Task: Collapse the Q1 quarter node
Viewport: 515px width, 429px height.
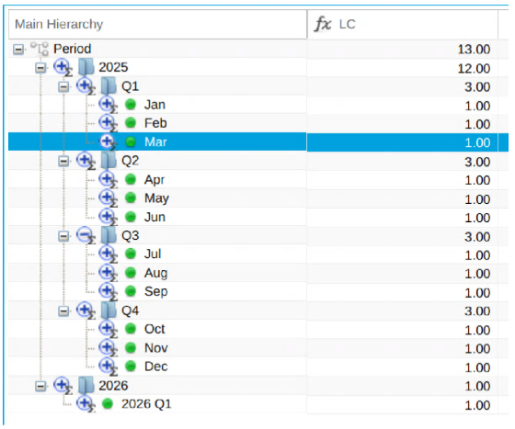Action: point(63,87)
